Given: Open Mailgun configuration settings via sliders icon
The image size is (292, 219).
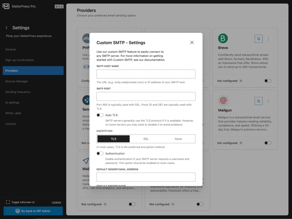Looking at the screenshot, I should point(259,101).
